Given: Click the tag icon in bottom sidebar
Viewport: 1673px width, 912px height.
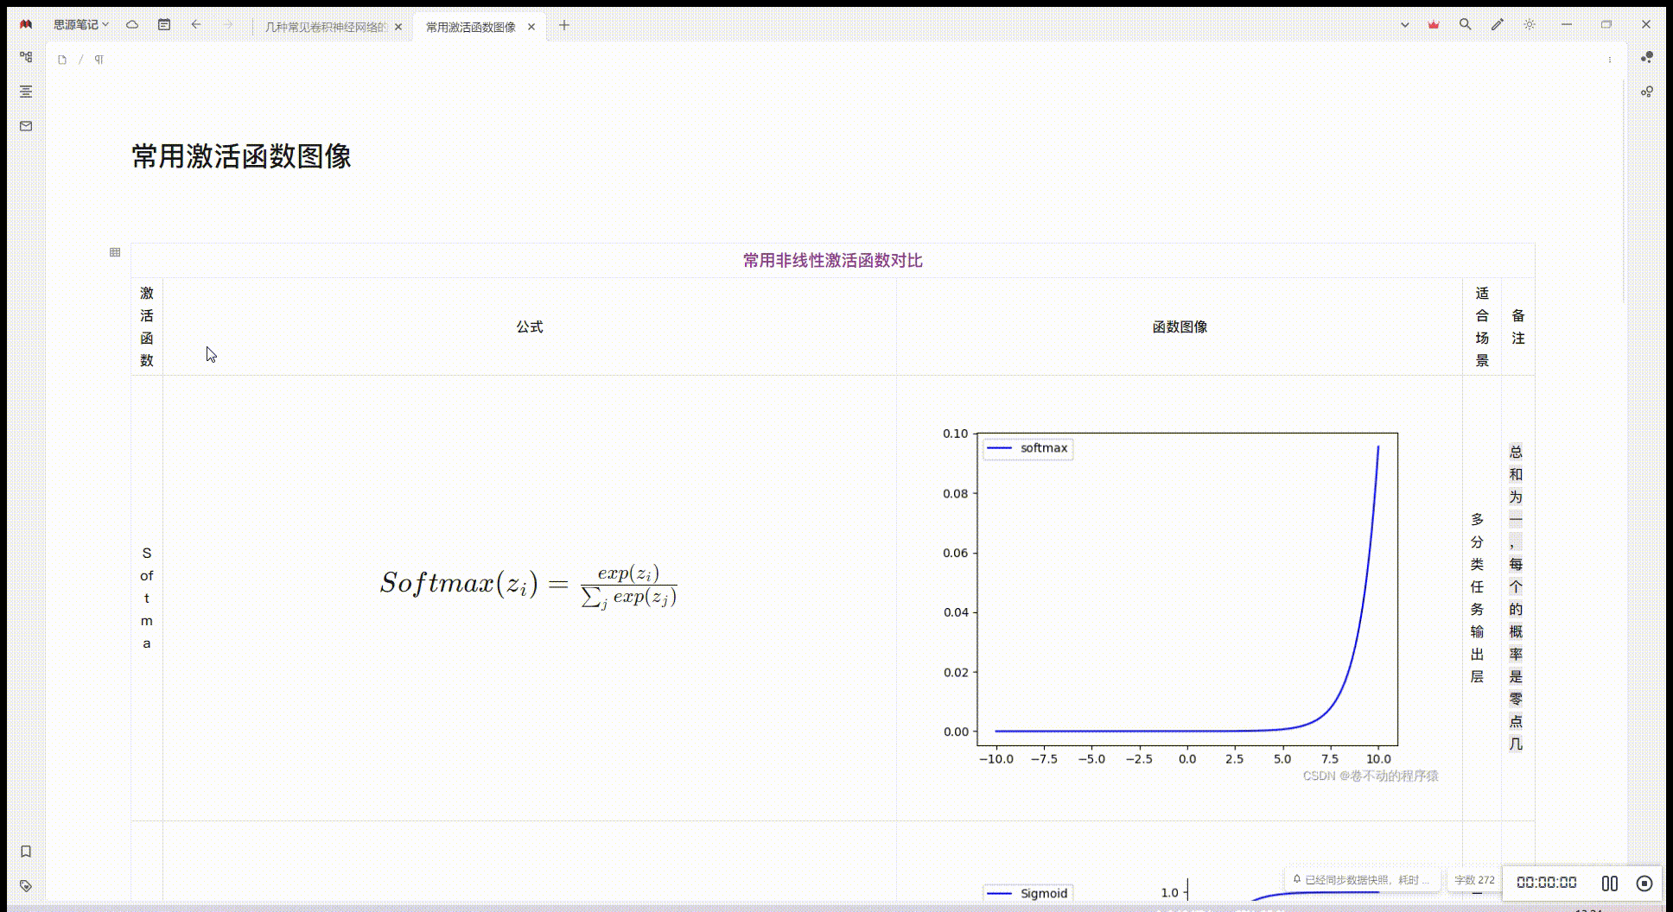Looking at the screenshot, I should (25, 884).
